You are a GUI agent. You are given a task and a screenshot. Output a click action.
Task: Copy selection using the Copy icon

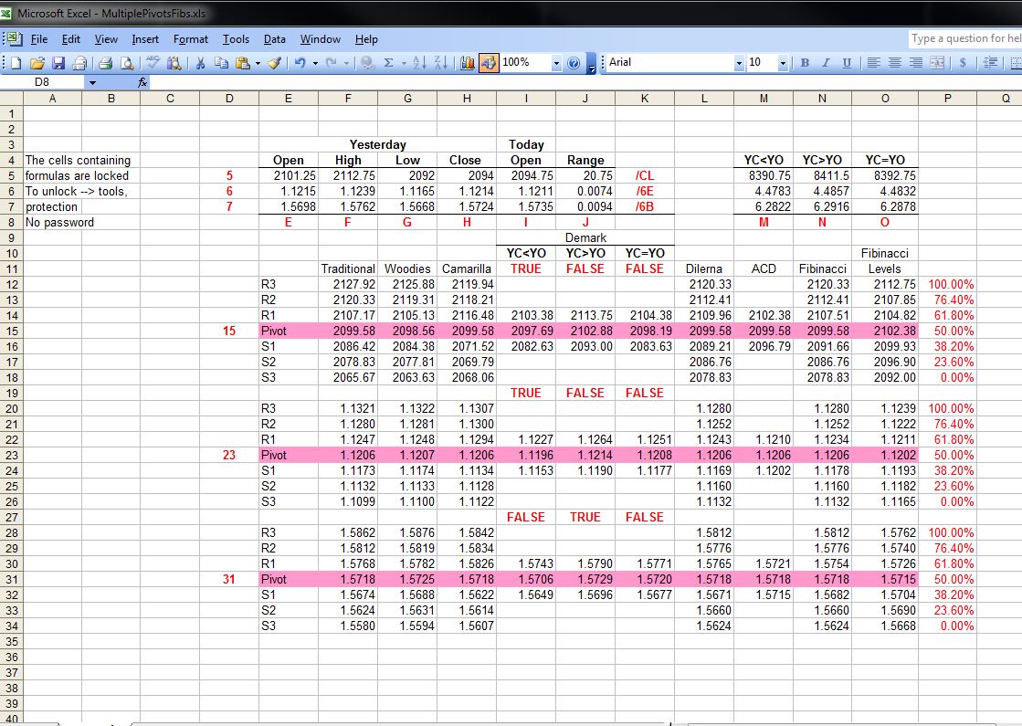coord(222,63)
